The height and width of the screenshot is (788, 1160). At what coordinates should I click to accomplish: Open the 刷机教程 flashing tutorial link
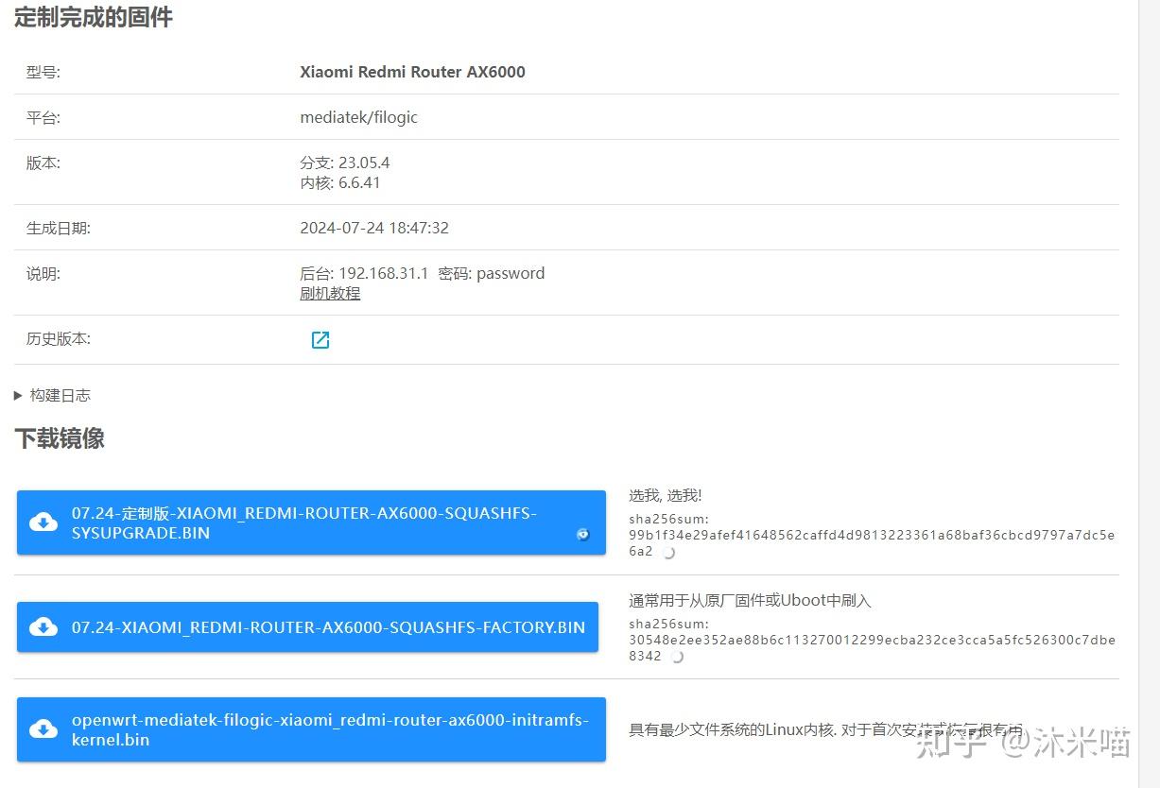coord(330,293)
